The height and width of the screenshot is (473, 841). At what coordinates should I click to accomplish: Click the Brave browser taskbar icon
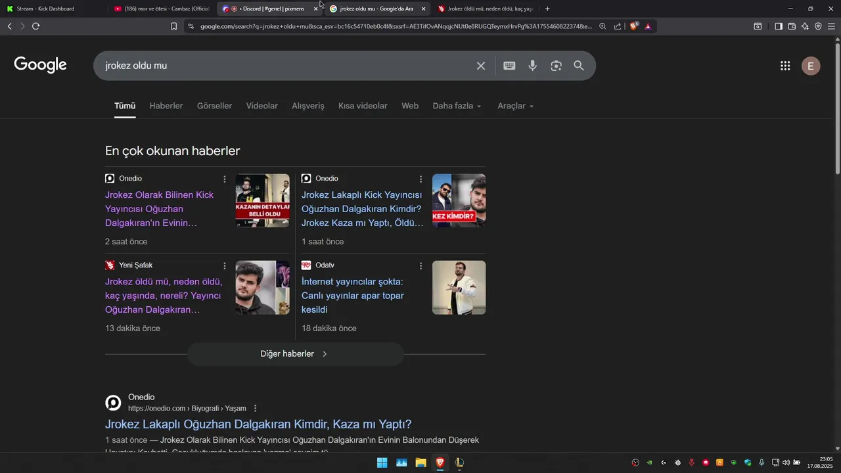[440, 462]
